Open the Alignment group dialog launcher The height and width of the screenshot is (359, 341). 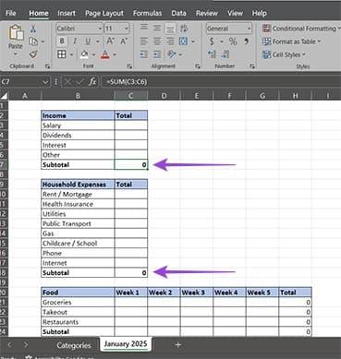pos(198,66)
